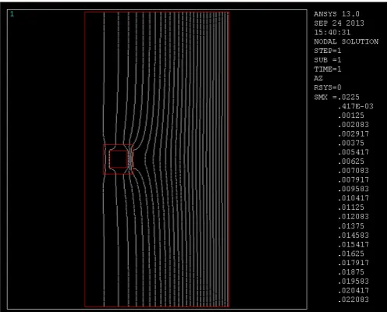This screenshot has height=312, width=391.
Task: Click contour value .022083
Action: pos(354,300)
